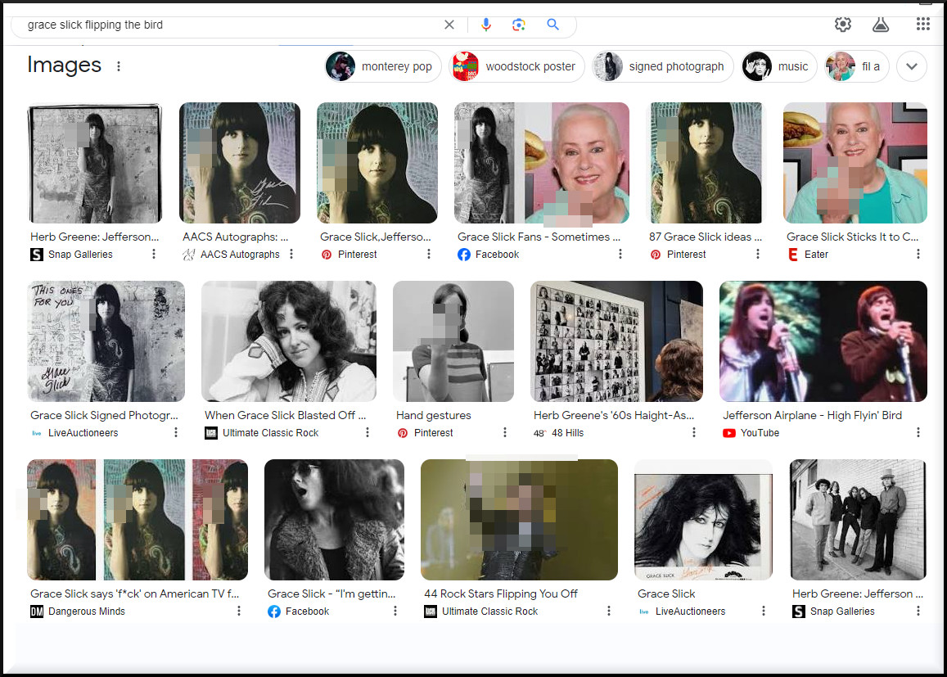Open the Herb Greene photo wall thumbnail
The height and width of the screenshot is (677, 947).
[616, 341]
